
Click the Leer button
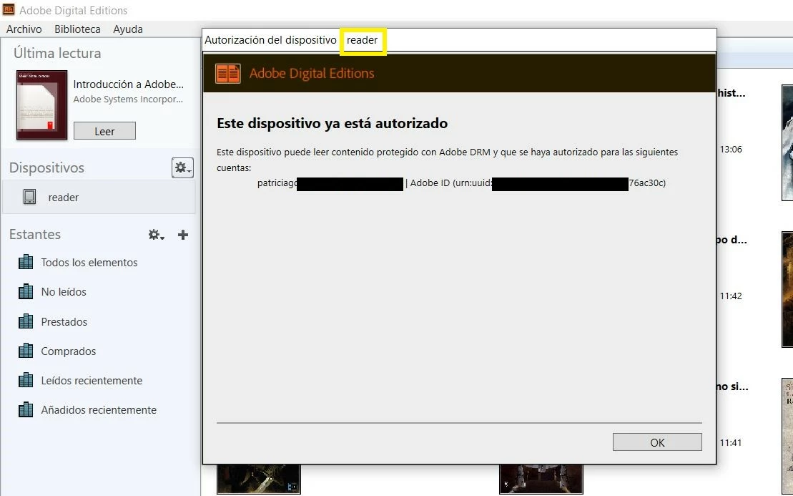coord(104,131)
